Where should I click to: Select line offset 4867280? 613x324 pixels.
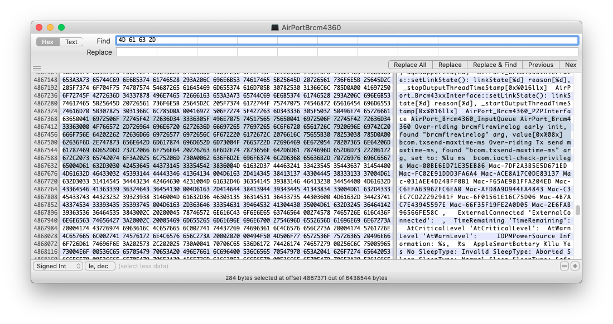(45, 103)
